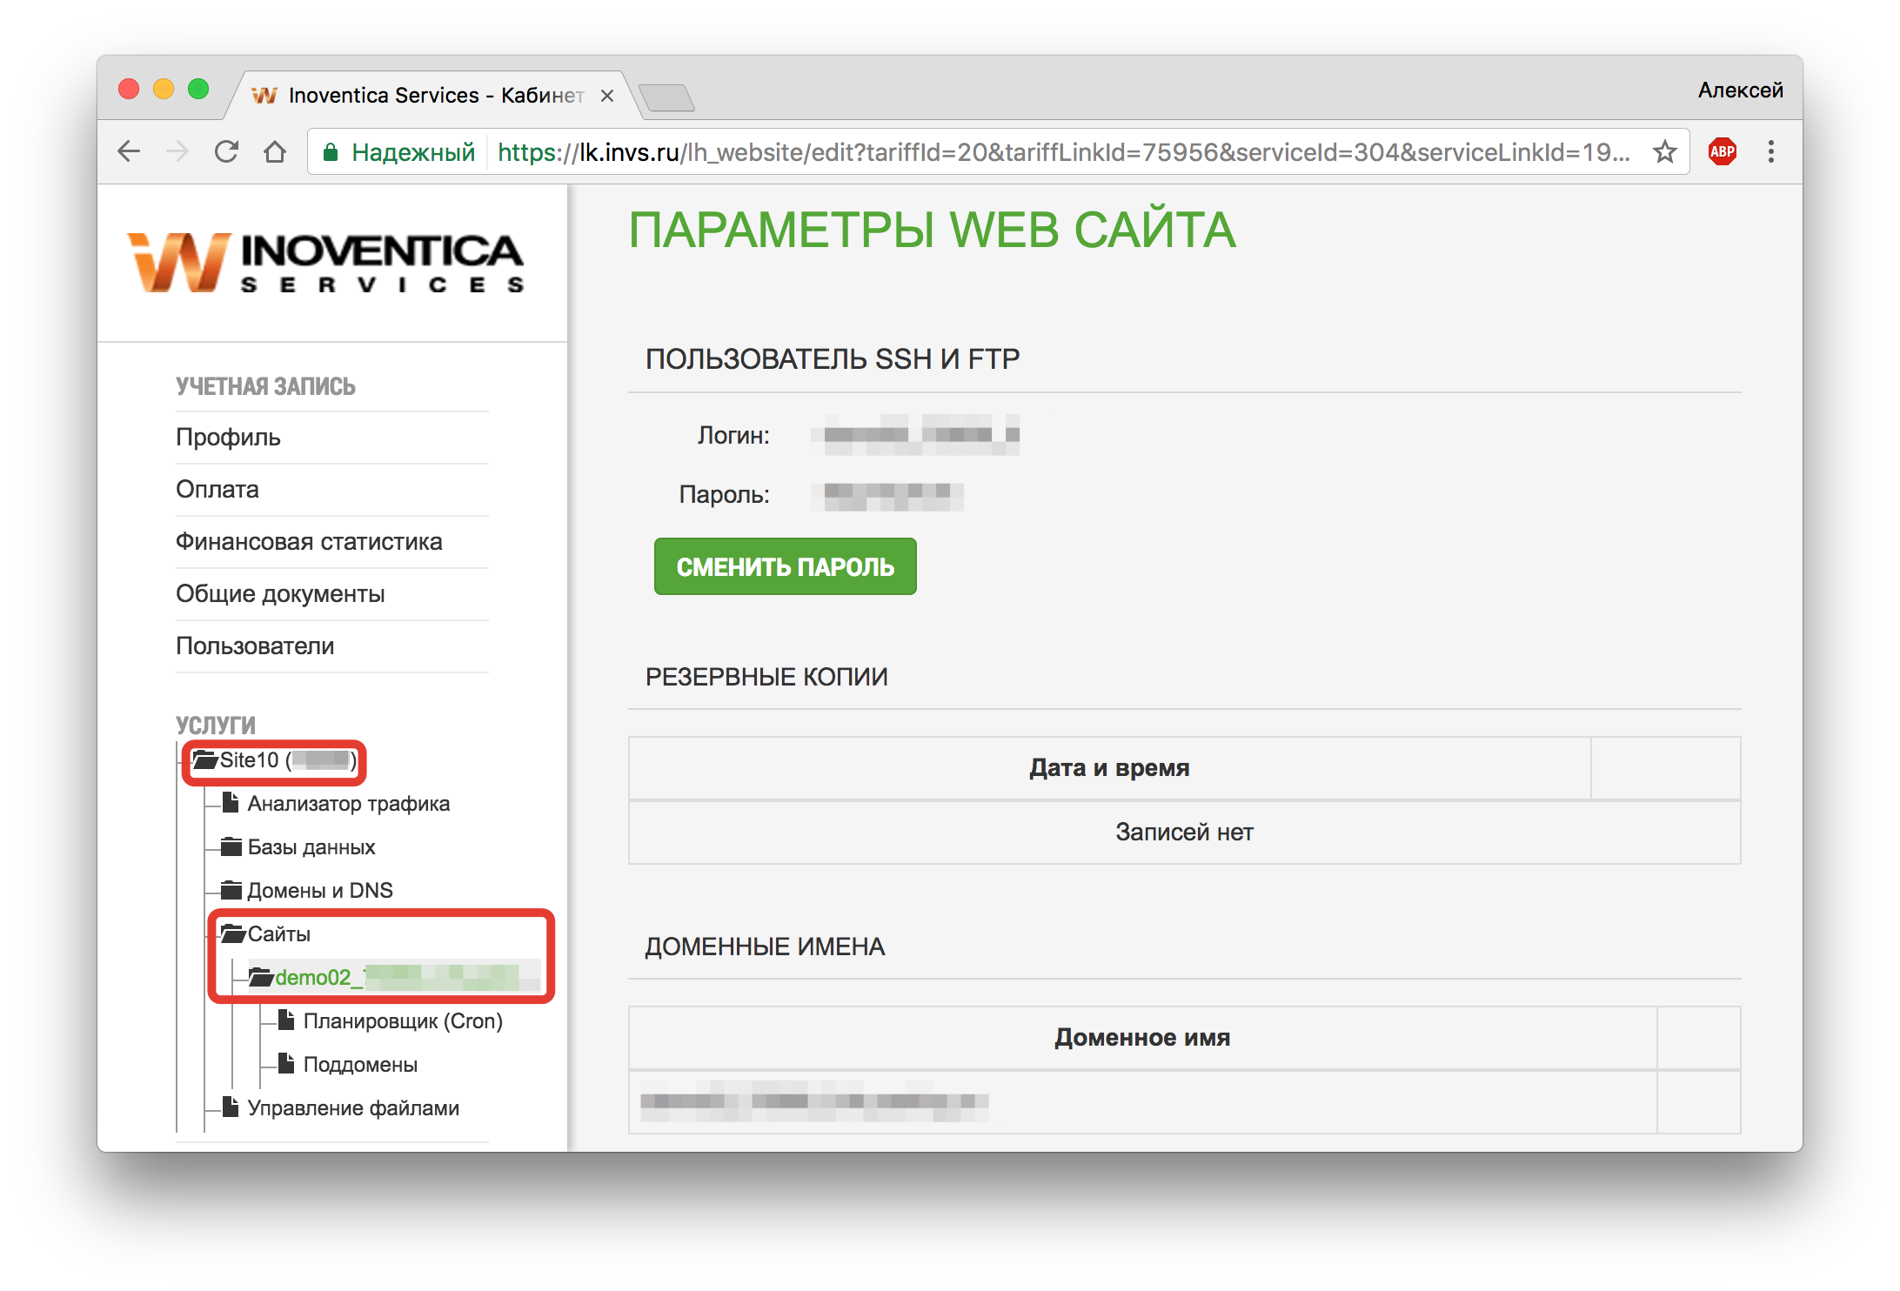Go back with the browser back arrow
This screenshot has width=1900, height=1291.
click(129, 152)
